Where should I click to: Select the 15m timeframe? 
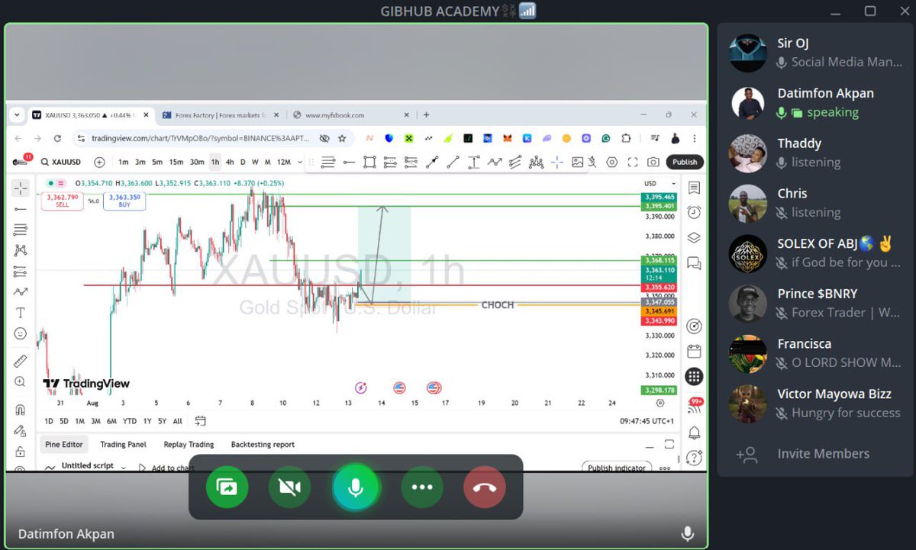pyautogui.click(x=176, y=162)
